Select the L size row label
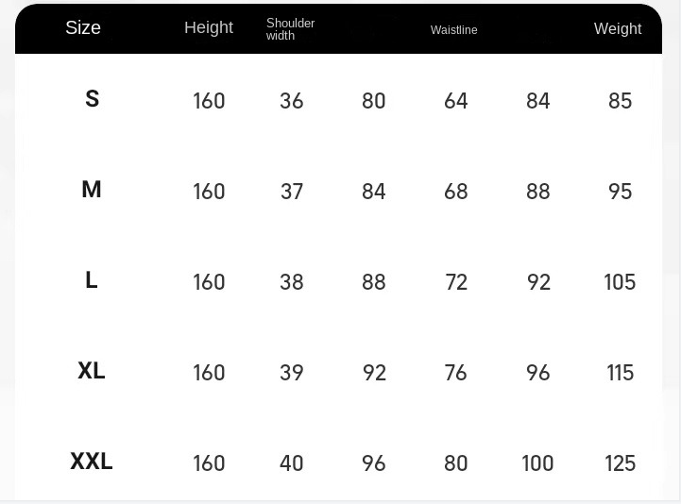This screenshot has height=504, width=681. (92, 280)
